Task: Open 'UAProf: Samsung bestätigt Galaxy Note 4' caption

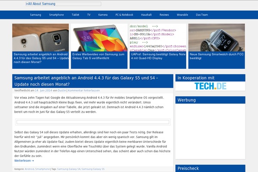Action: coord(158,56)
